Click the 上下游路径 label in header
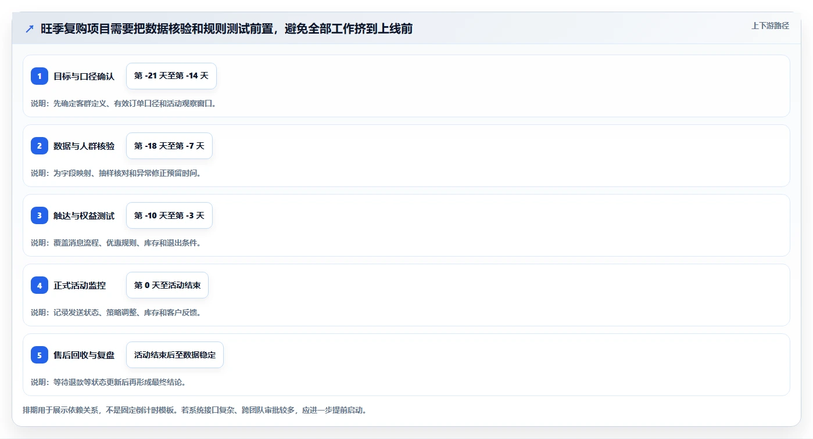 [770, 26]
